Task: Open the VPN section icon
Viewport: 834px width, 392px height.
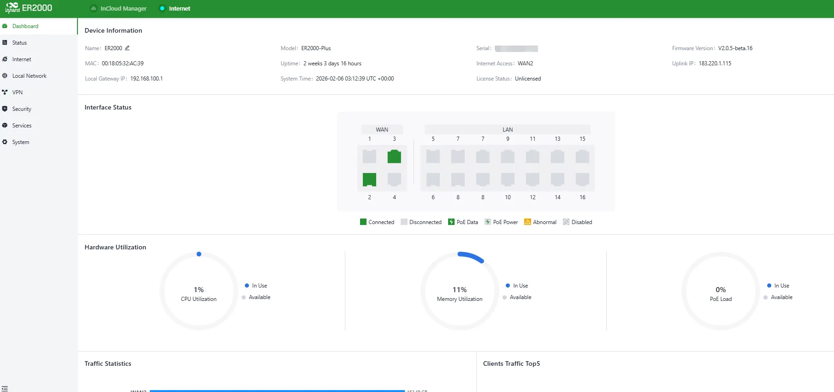Action: (5, 92)
